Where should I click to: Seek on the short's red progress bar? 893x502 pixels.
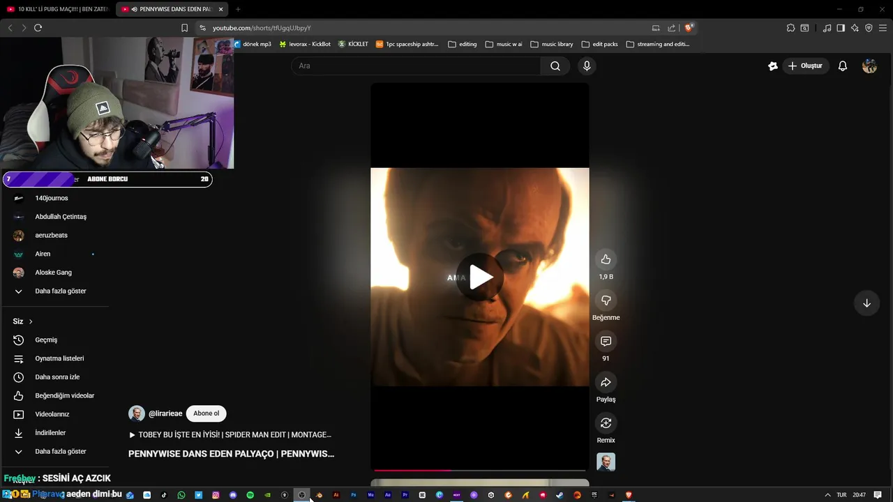[x=480, y=471]
